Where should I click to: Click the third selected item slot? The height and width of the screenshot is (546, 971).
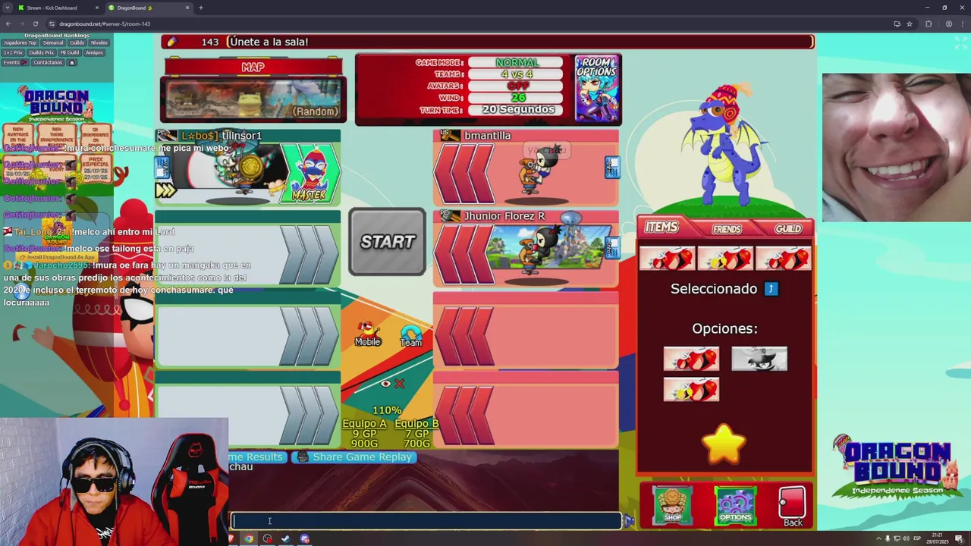(784, 259)
